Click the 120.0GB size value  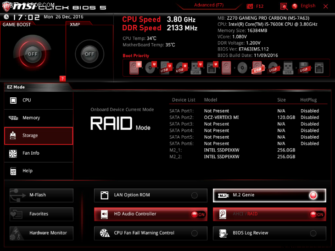[x=286, y=117]
